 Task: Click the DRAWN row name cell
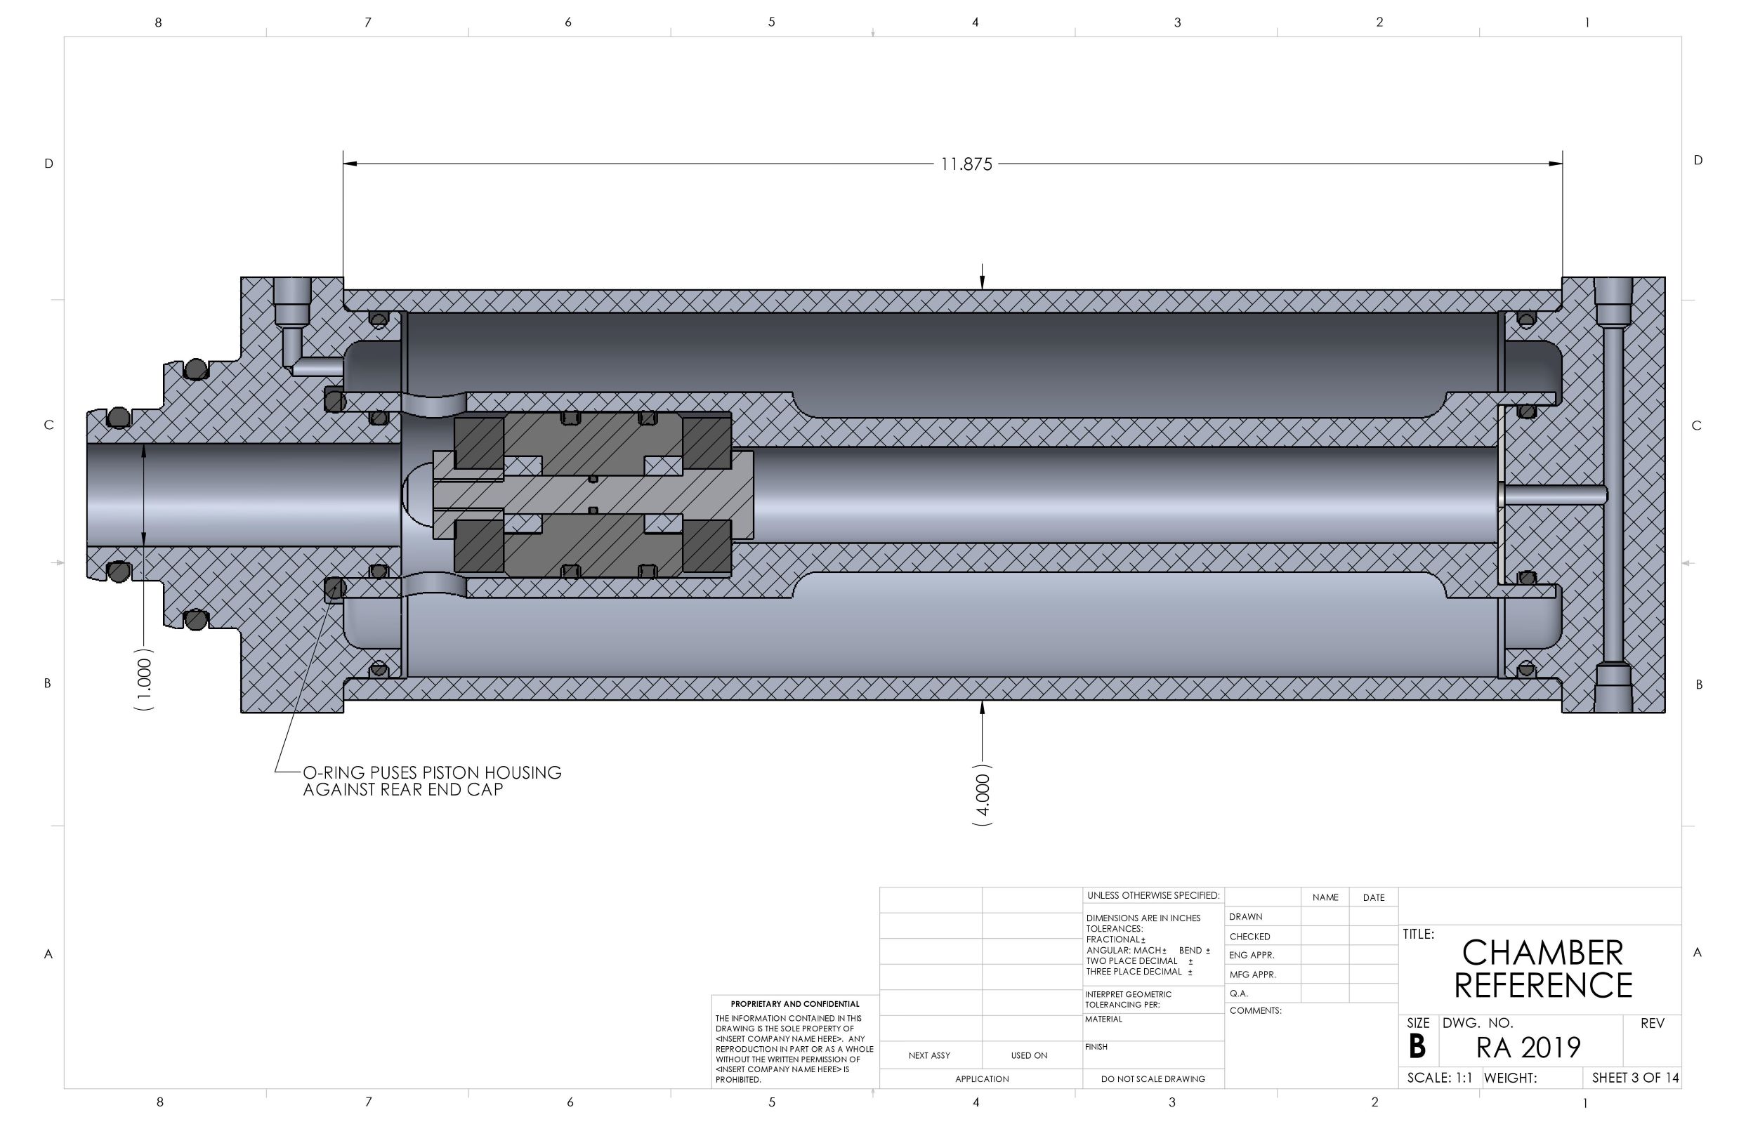tap(1325, 916)
